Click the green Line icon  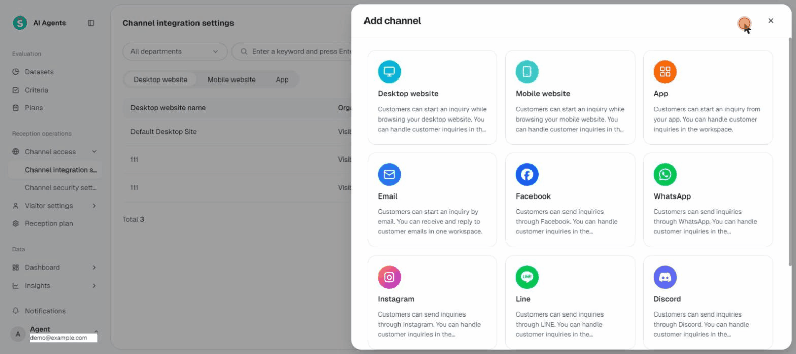[x=527, y=277]
